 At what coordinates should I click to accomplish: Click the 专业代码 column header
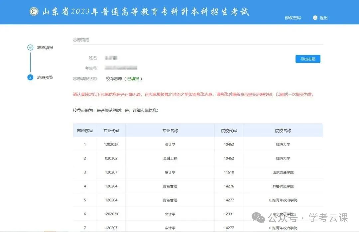coord(111,131)
